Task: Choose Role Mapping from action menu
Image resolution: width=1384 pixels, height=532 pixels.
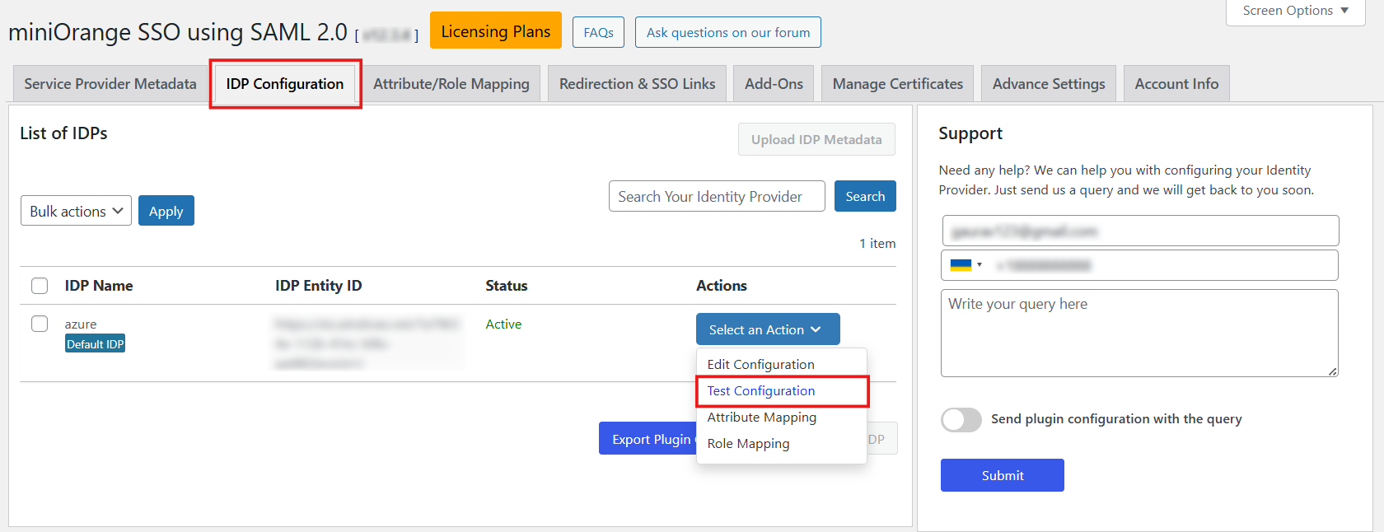Action: [748, 444]
